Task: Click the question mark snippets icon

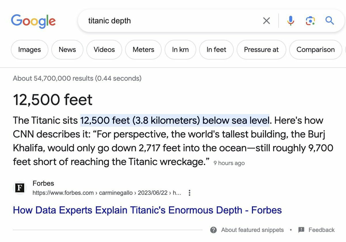Action: [213, 230]
